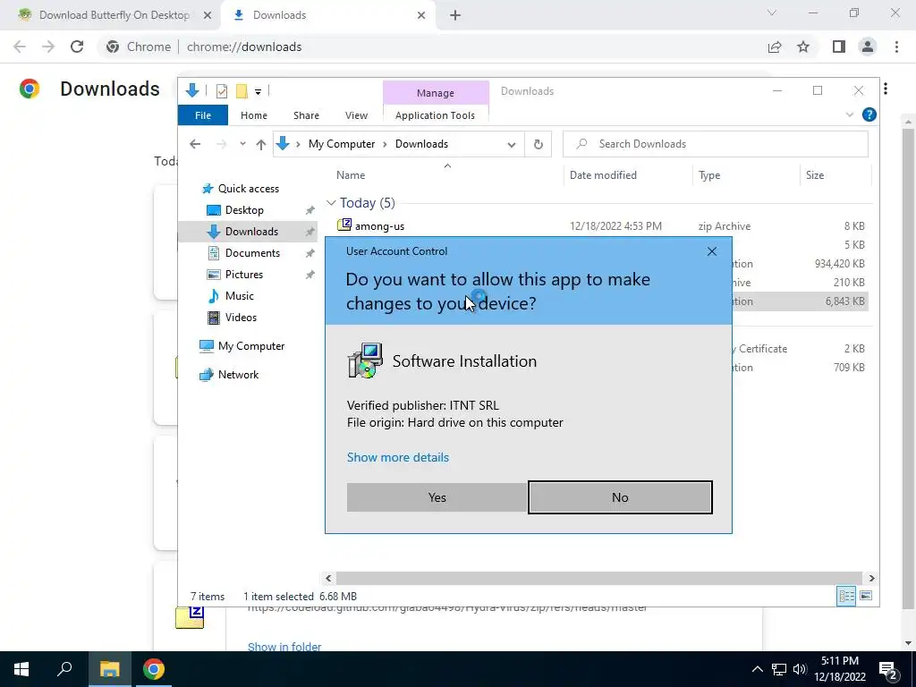
Task: Sort by Type column header
Action: click(x=709, y=175)
